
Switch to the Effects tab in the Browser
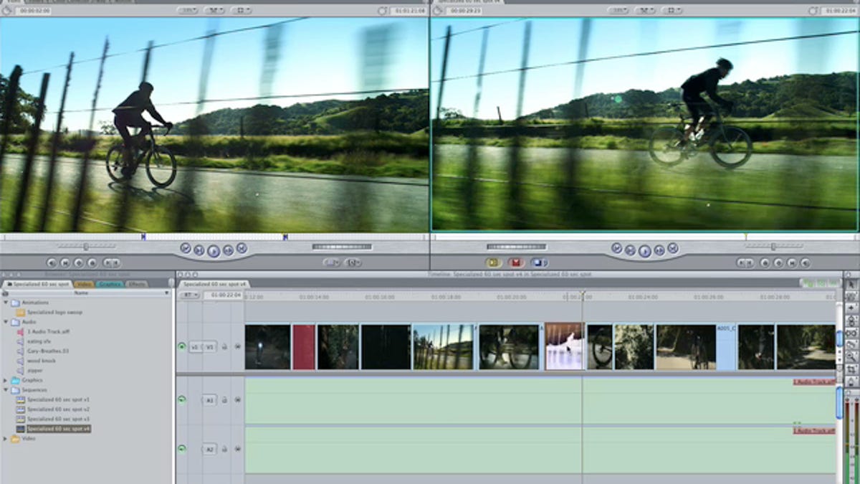point(135,285)
